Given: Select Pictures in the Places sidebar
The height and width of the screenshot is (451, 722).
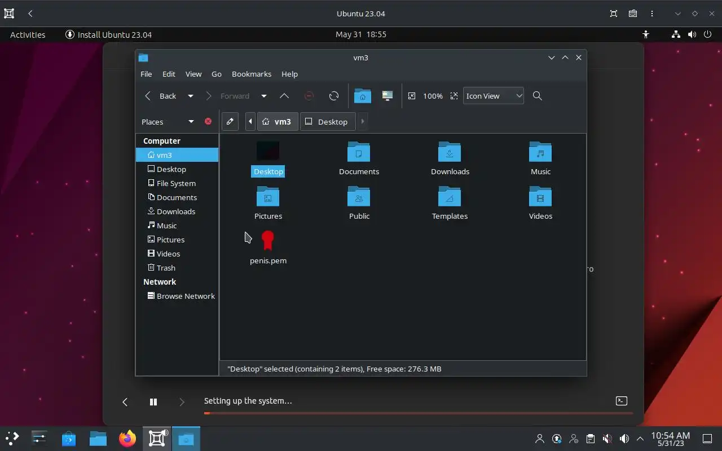Looking at the screenshot, I should pyautogui.click(x=177, y=240).
